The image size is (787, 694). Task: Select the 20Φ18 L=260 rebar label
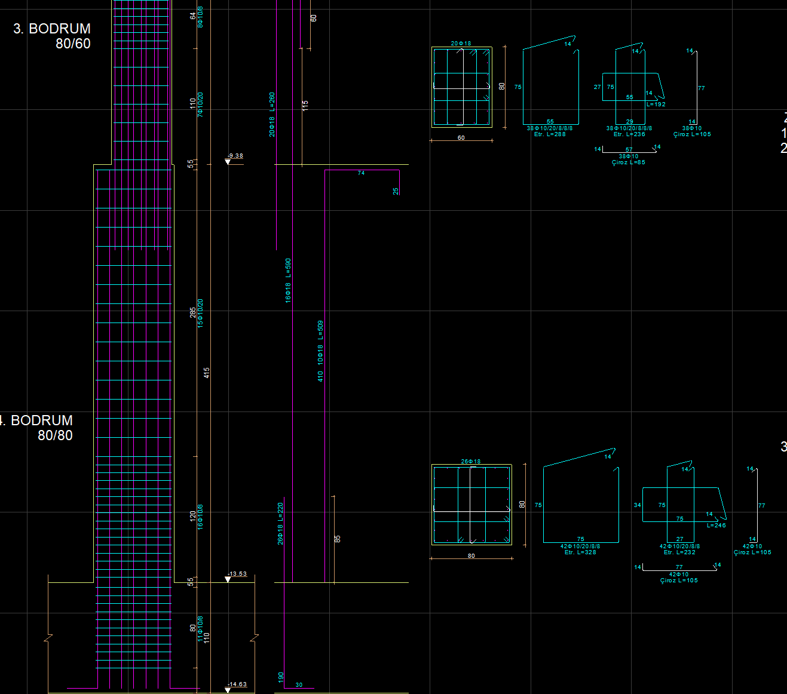272,114
